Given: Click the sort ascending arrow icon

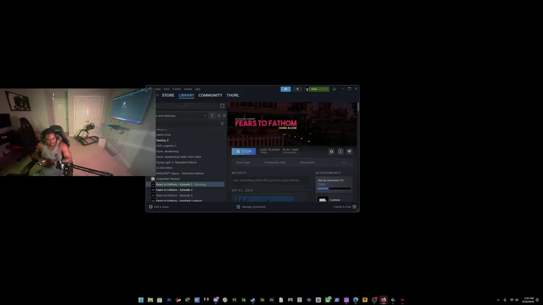Looking at the screenshot, I should (x=212, y=116).
